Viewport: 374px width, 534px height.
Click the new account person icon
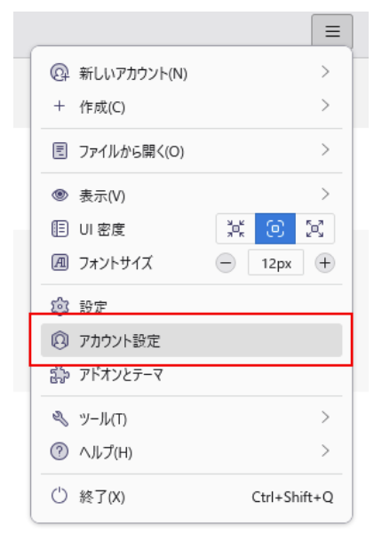pyautogui.click(x=60, y=73)
